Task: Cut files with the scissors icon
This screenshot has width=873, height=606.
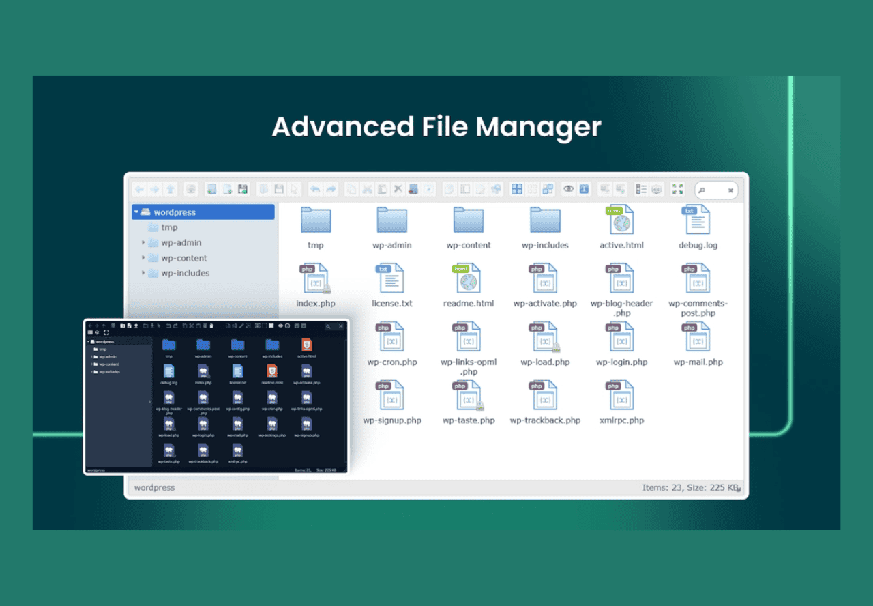Action: (366, 189)
